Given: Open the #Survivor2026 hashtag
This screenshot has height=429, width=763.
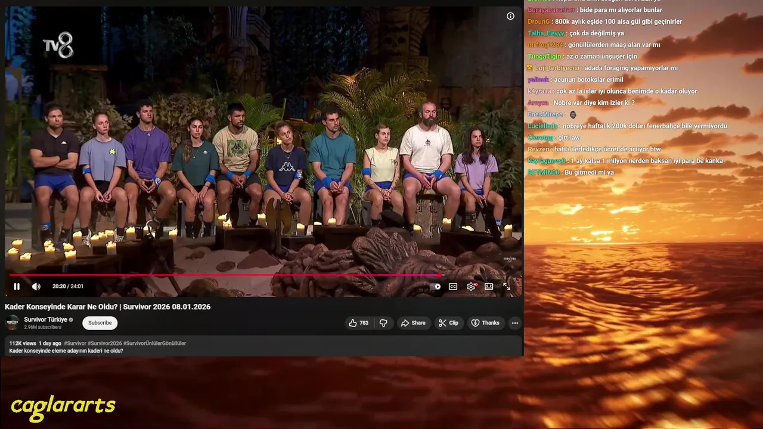Looking at the screenshot, I should (105, 343).
